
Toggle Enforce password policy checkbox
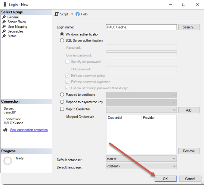pyautogui.click(x=67, y=76)
